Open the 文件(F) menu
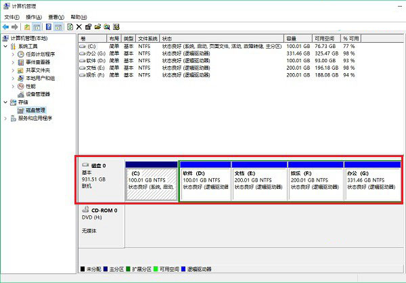Screen dimensions: 406x283 pyautogui.click(x=12, y=17)
